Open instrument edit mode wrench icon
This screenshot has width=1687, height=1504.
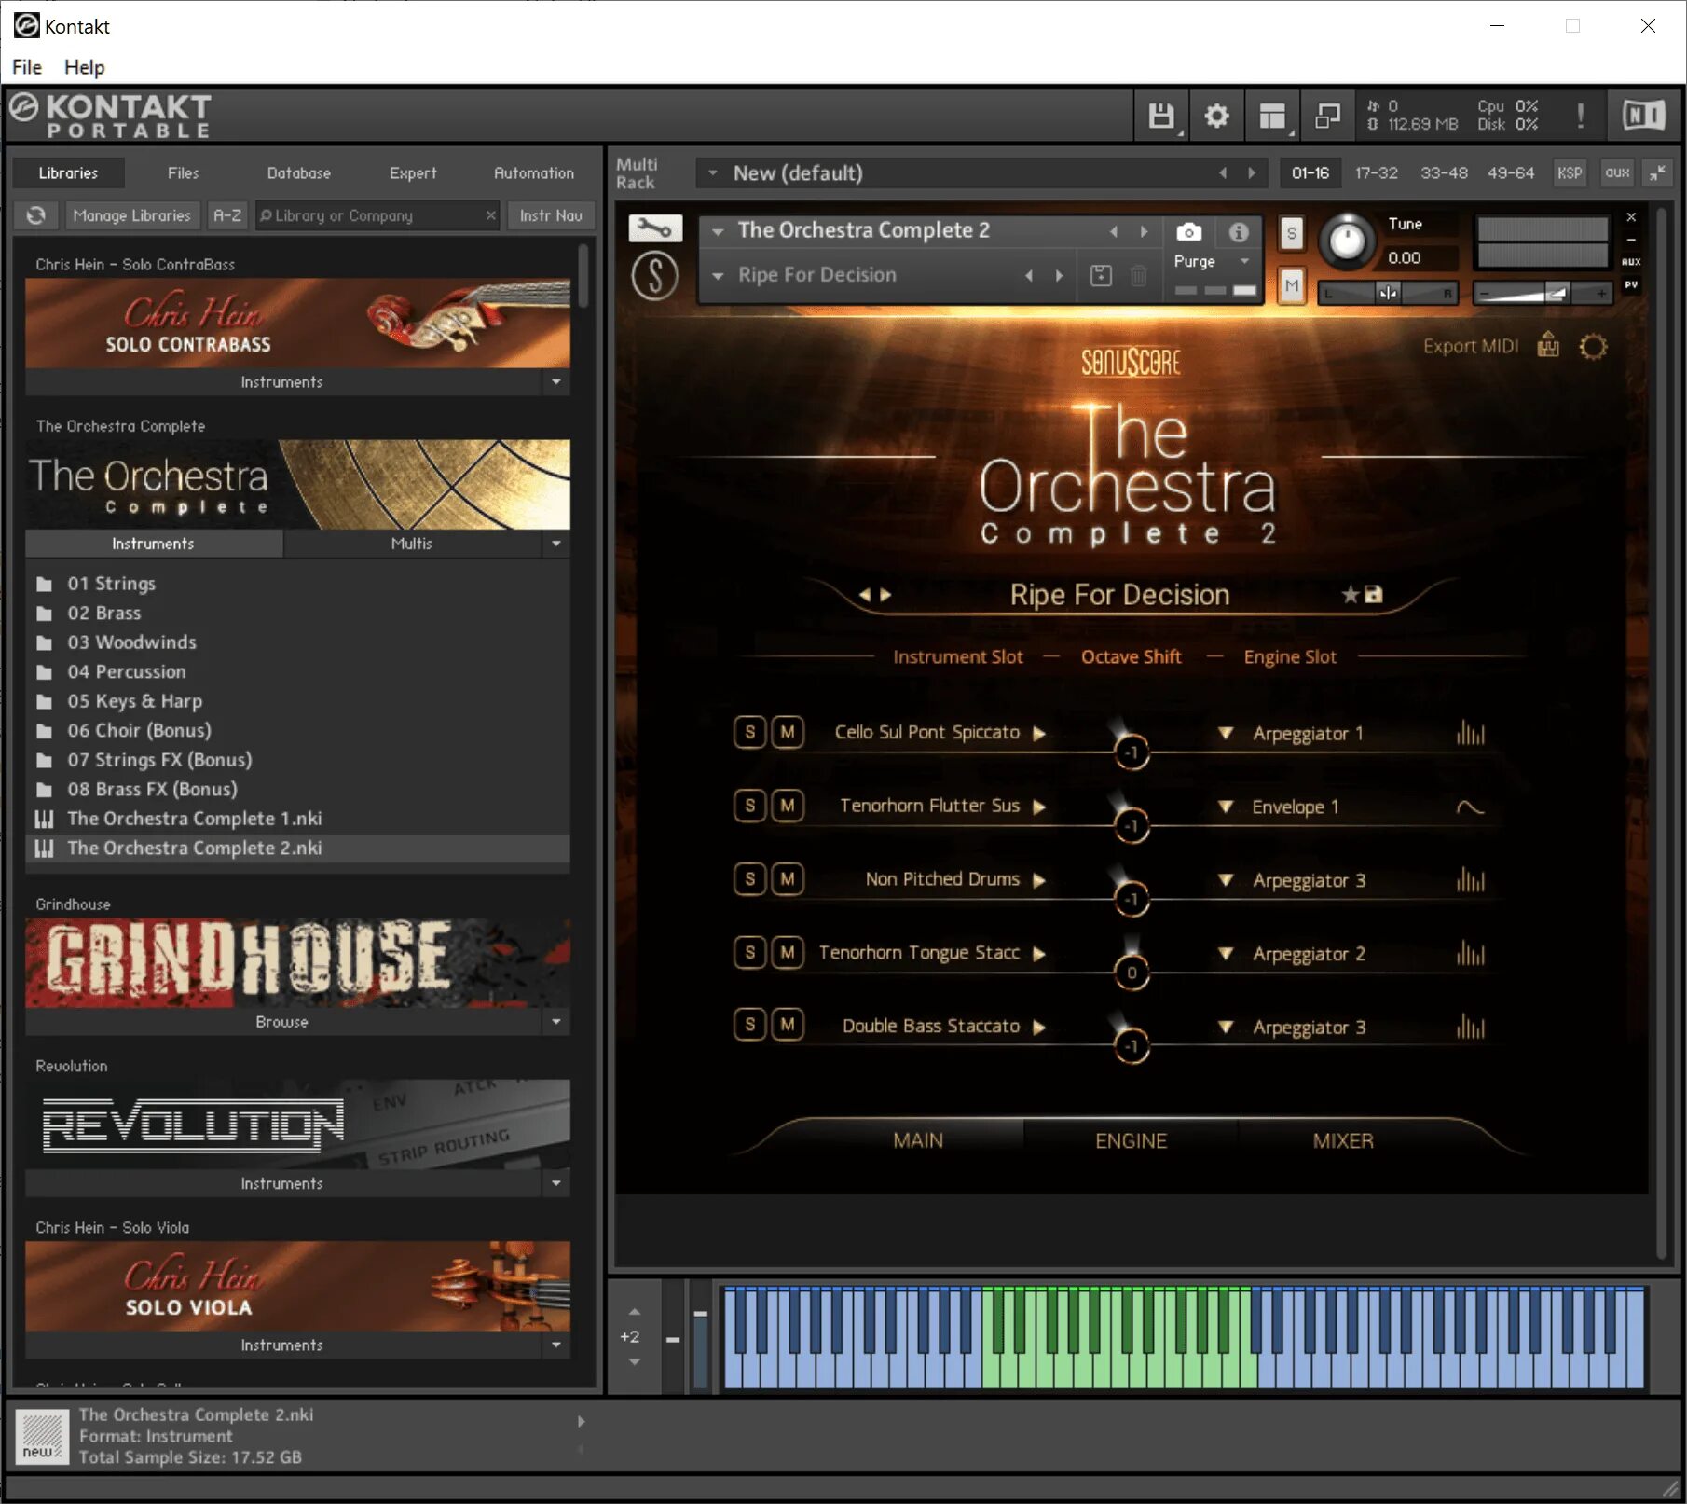(655, 228)
